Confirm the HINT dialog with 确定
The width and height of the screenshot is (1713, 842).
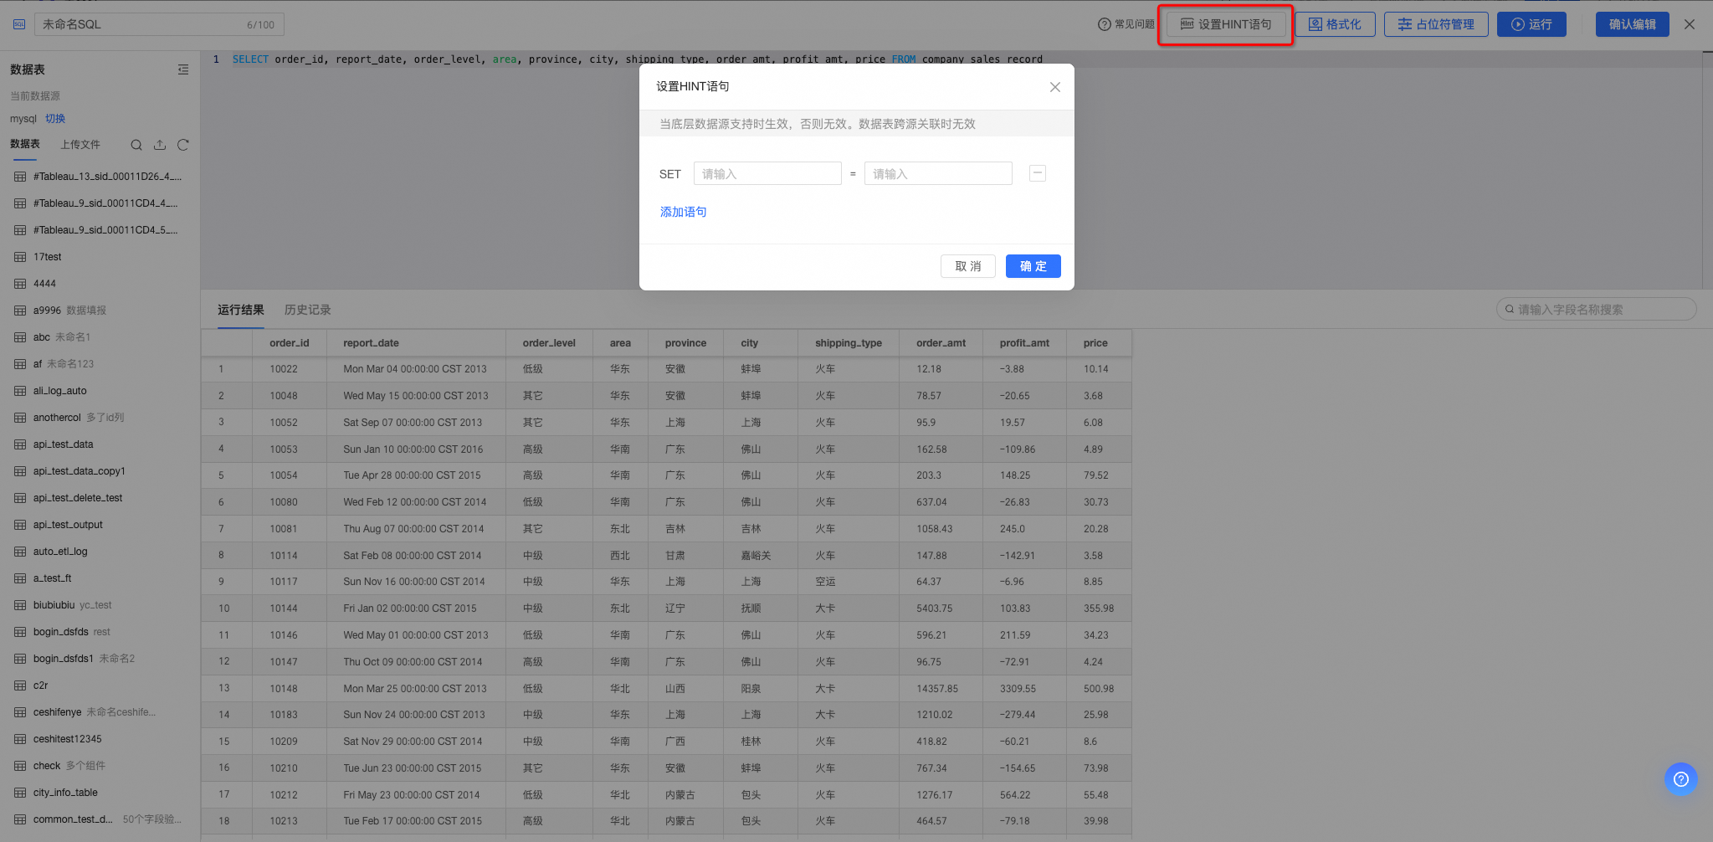1033,266
